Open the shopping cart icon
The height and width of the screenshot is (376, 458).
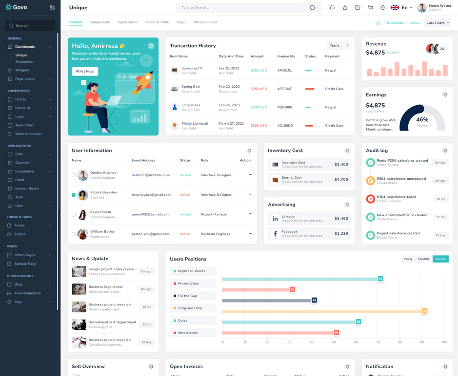[370, 7]
